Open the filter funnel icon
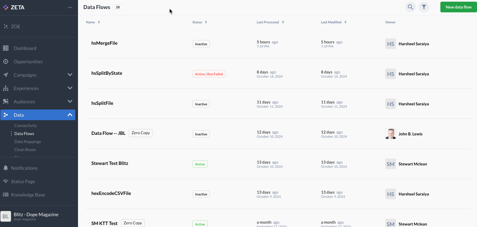Image resolution: width=477 pixels, height=227 pixels. point(424,7)
